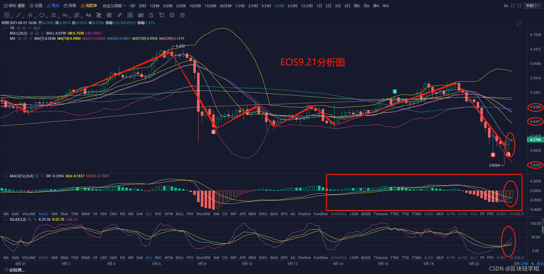Toggle the highlighted brush drawing mode icon
The width and height of the screenshot is (544, 274).
coord(130,15)
